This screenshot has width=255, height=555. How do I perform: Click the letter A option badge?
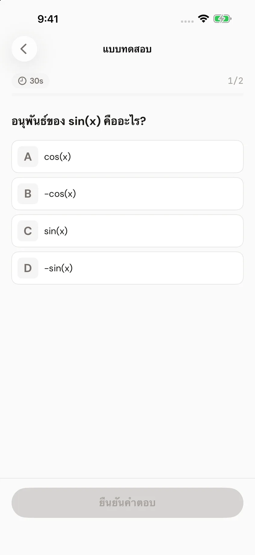pyautogui.click(x=28, y=157)
